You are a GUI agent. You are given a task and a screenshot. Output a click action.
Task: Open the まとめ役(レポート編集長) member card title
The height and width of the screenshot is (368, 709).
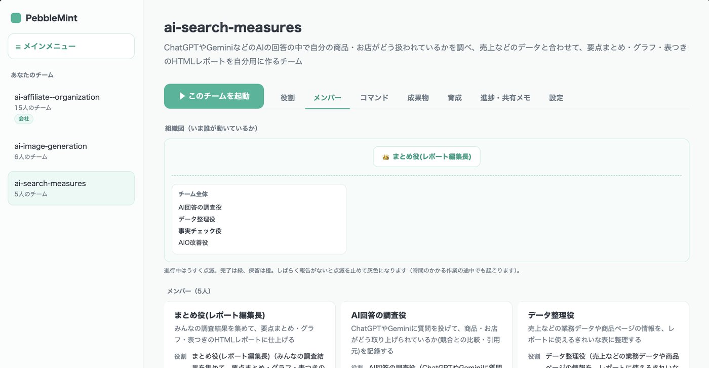click(x=220, y=315)
